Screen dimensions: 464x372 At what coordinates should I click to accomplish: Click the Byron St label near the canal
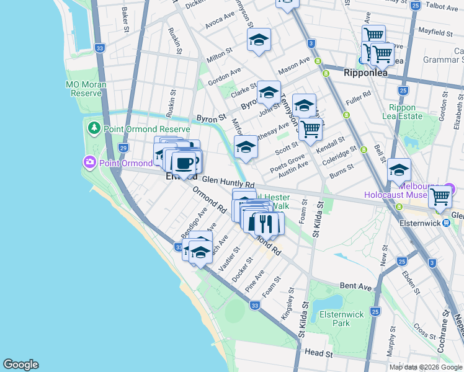pos(212,118)
